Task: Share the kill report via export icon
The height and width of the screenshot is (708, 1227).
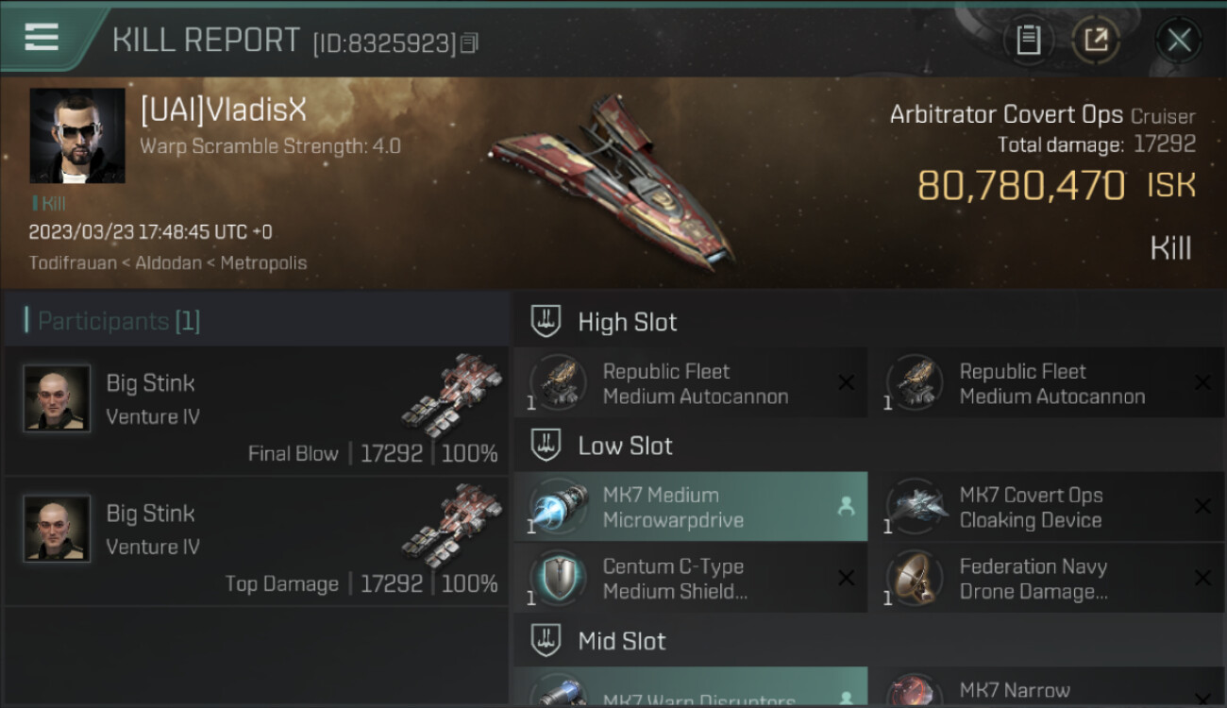Action: (x=1096, y=41)
